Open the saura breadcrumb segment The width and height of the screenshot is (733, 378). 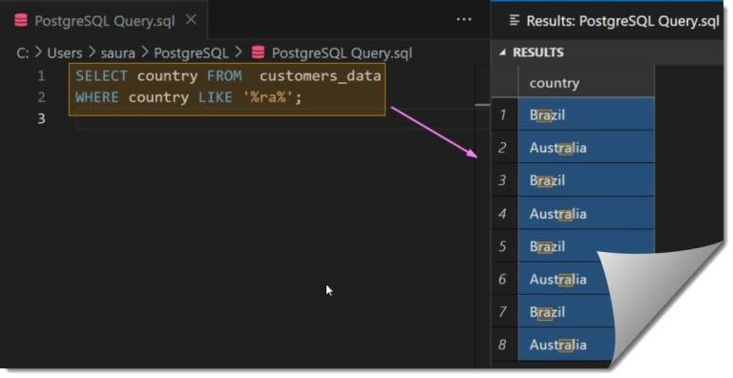(x=117, y=53)
